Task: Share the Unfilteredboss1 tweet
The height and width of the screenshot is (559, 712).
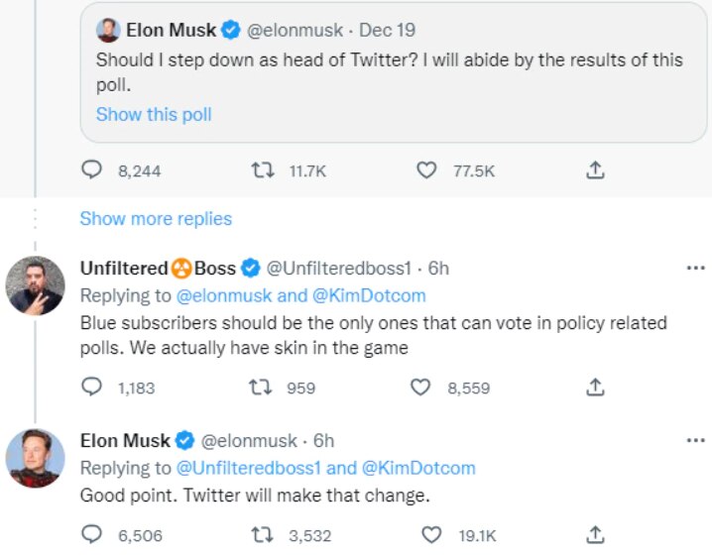Action: point(595,388)
